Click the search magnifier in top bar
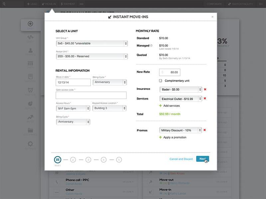Screen dimensions: 266x199 (x=4, y=4)
